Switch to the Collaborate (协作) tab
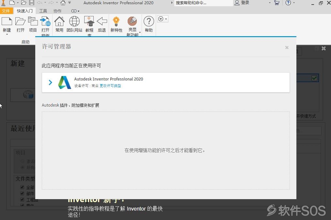The image size is (331, 220). click(x=57, y=11)
